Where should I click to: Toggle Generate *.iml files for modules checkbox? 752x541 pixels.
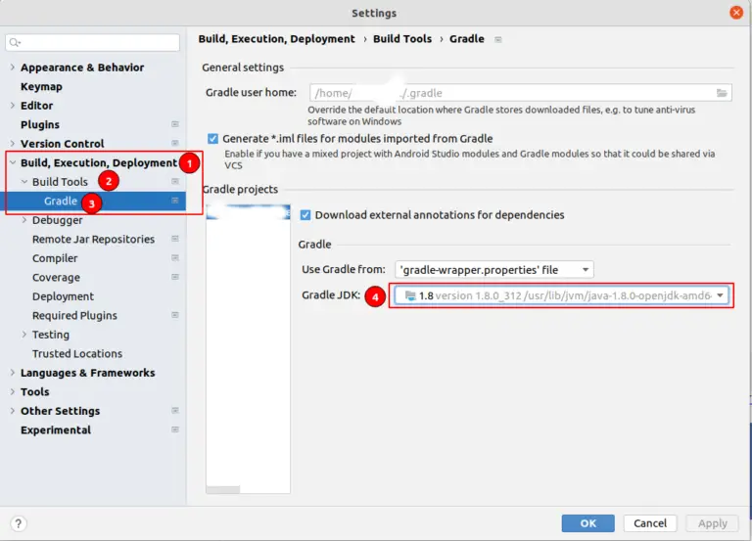(x=212, y=139)
